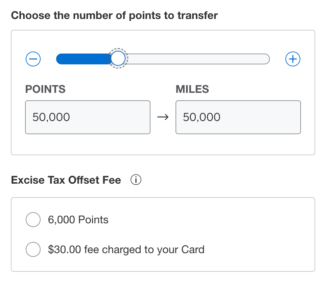The image size is (326, 286).
Task: Click the filled portion of the slider track
Action: (x=85, y=59)
